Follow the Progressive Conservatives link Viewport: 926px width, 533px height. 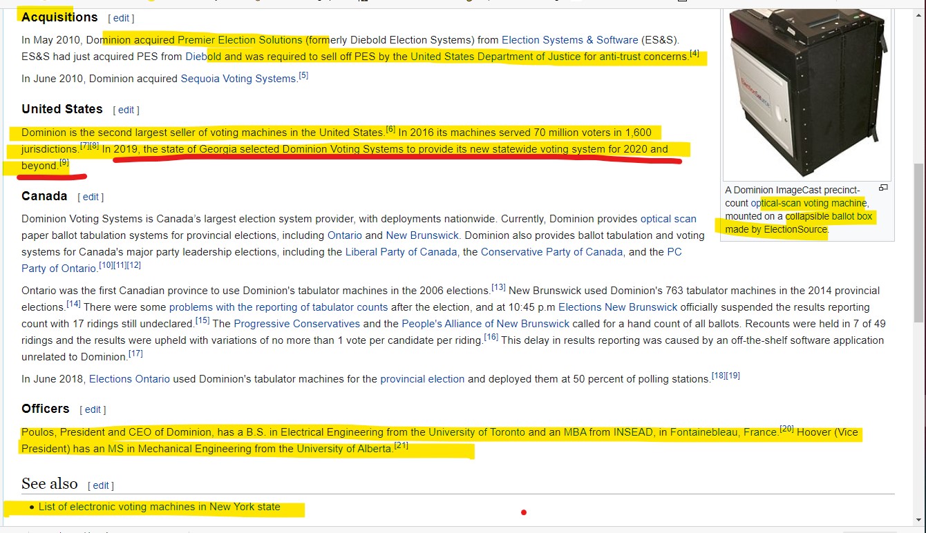297,324
